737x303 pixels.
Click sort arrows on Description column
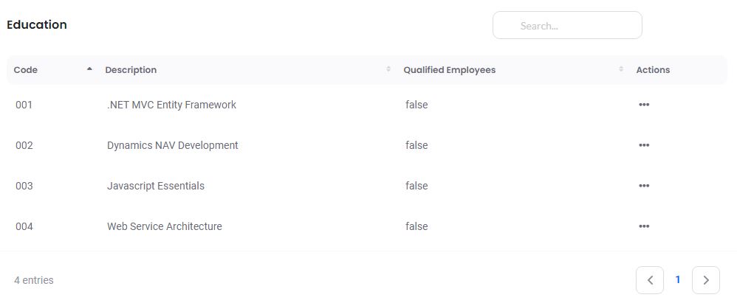coord(388,69)
